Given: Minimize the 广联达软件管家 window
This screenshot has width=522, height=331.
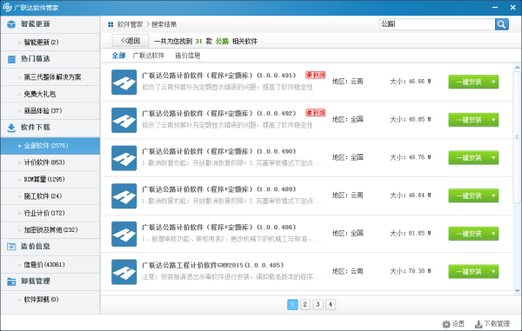Looking at the screenshot, I should [x=495, y=7].
